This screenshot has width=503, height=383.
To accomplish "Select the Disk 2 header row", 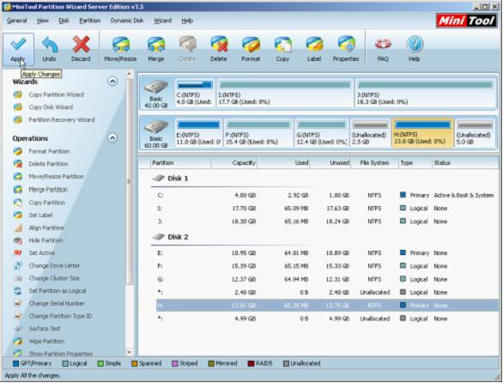I will (x=324, y=237).
